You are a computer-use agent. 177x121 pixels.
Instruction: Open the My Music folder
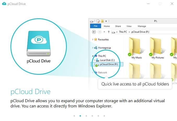pyautogui.click(x=136, y=48)
